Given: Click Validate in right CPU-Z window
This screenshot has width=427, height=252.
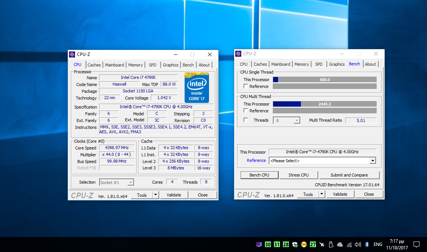Looking at the screenshot, I should [x=340, y=194].
